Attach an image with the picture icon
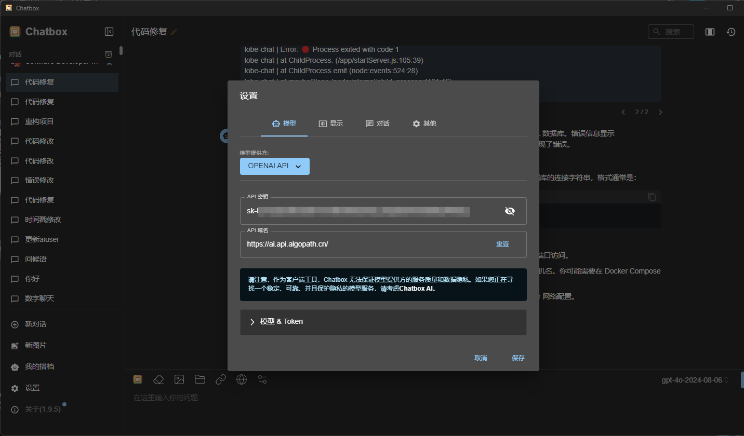The image size is (744, 436). tap(179, 379)
